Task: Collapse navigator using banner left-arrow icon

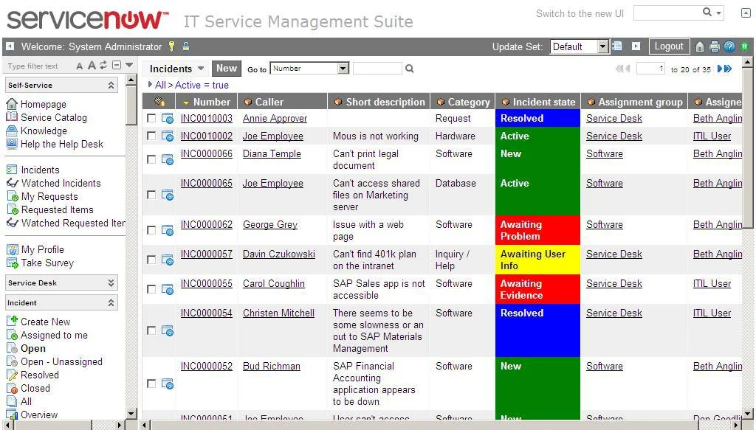Action: pos(10,46)
